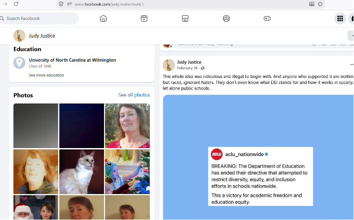
Task: Reload the page
Action: [16, 4]
